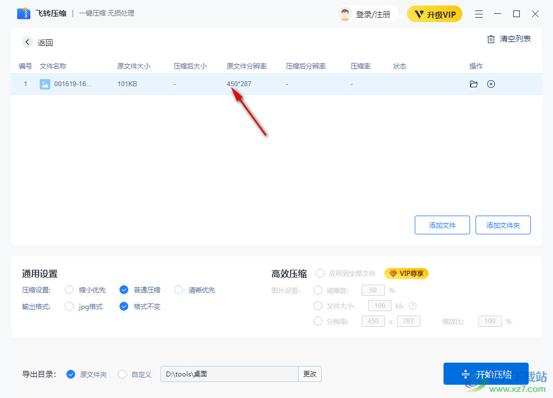
Task: Click the 文件名称 column header
Action: click(x=53, y=66)
